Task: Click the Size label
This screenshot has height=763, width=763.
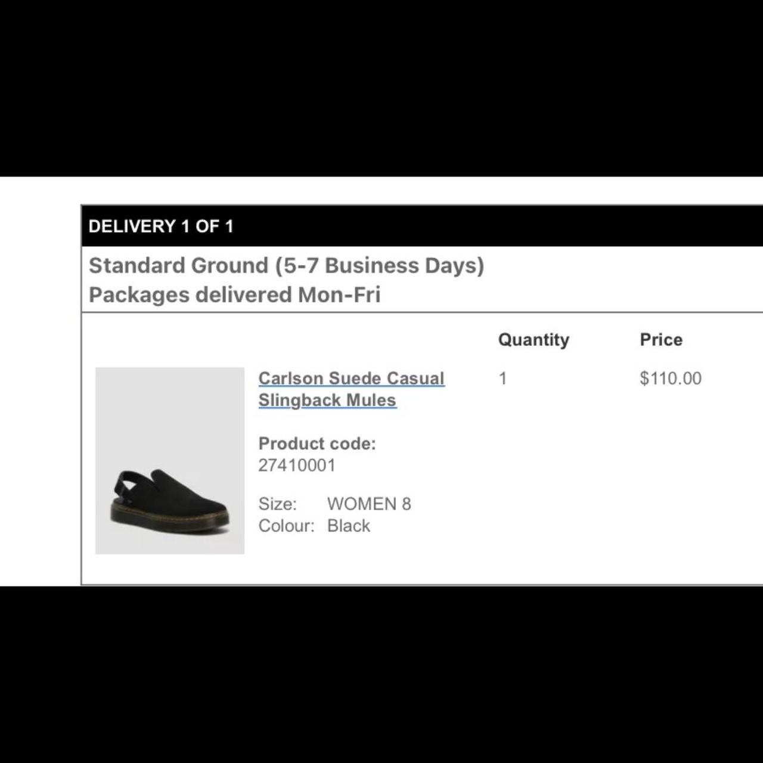Action: pyautogui.click(x=277, y=504)
